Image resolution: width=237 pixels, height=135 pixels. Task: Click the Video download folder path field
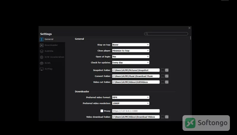point(136,117)
